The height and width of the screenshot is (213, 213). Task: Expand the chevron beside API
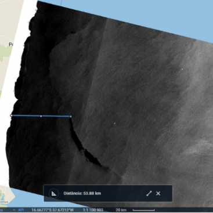click(x=14, y=210)
